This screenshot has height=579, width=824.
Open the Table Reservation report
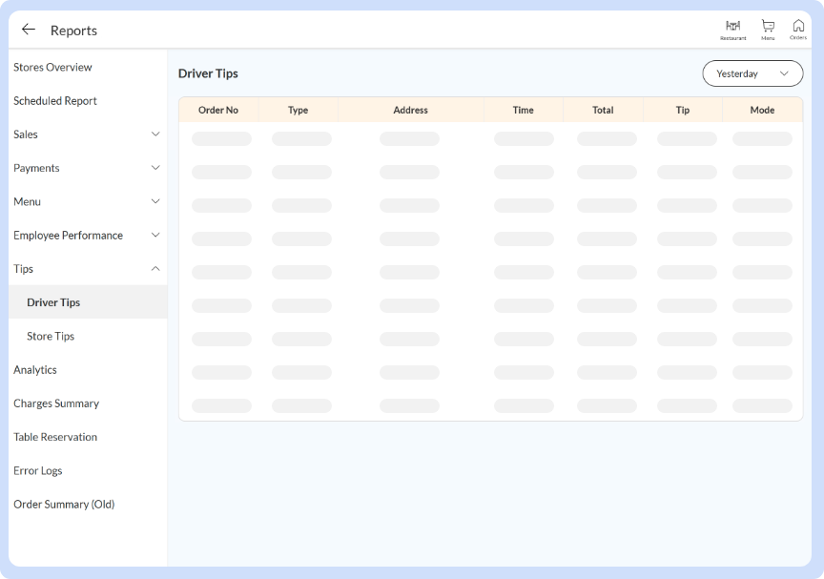pyautogui.click(x=54, y=436)
